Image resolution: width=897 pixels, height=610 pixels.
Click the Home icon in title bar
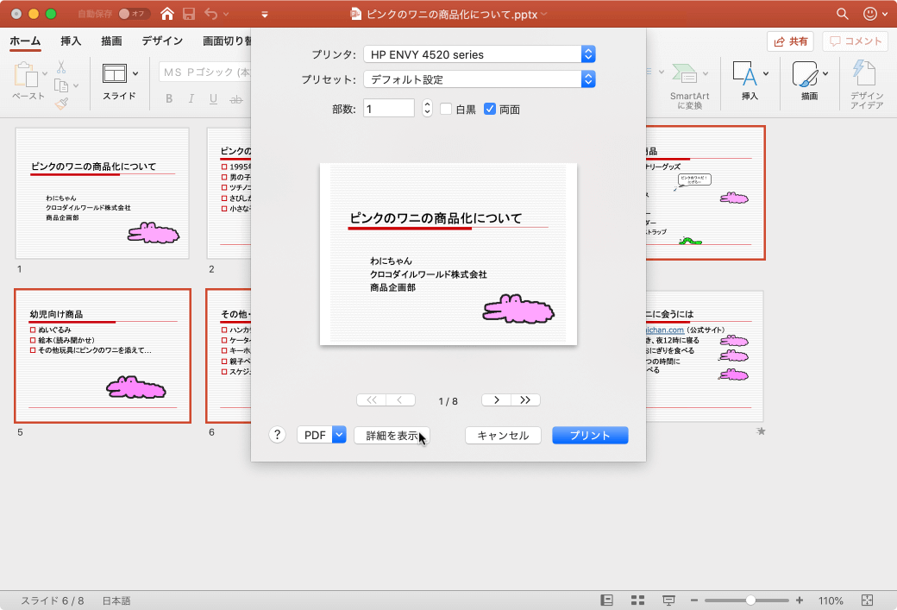coord(167,14)
